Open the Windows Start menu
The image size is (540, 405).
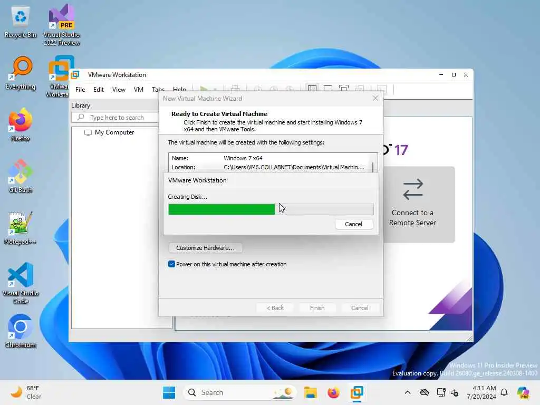point(169,392)
